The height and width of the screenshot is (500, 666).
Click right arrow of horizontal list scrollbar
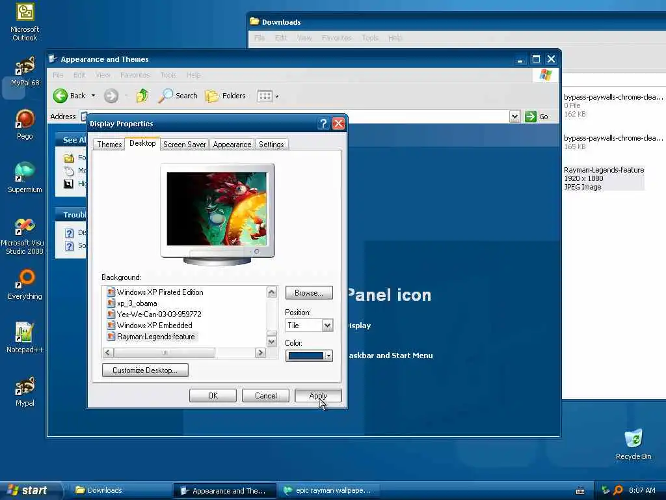260,352
